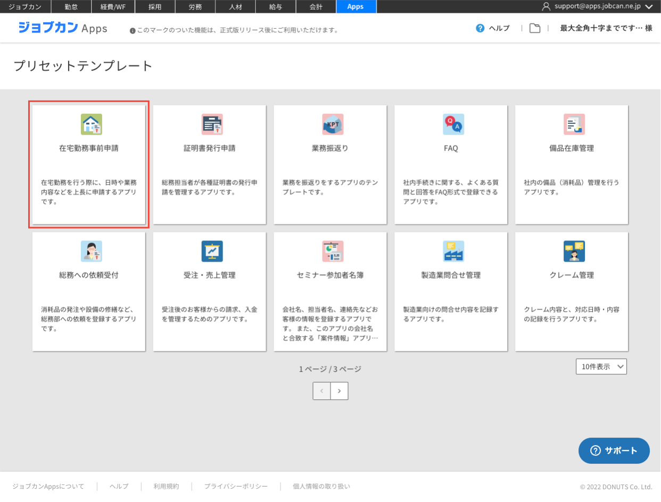Click the 在宅勤務事前申請 house icon
The image size is (661, 502).
pos(91,124)
